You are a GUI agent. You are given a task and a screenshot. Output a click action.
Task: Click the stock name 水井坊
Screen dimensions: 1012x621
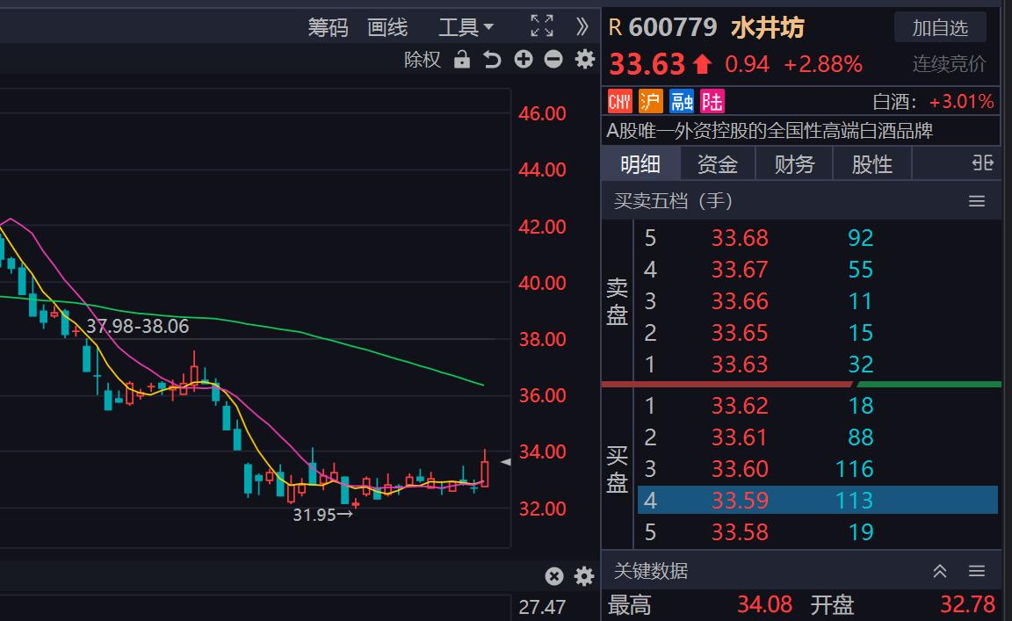[x=768, y=28]
